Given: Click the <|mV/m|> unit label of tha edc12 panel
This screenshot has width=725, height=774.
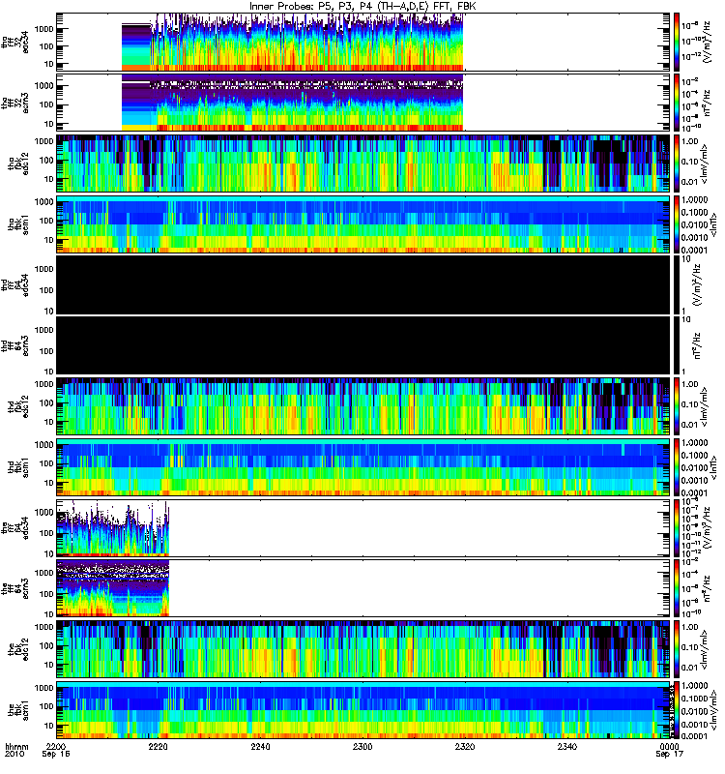Looking at the screenshot, I should [705, 164].
